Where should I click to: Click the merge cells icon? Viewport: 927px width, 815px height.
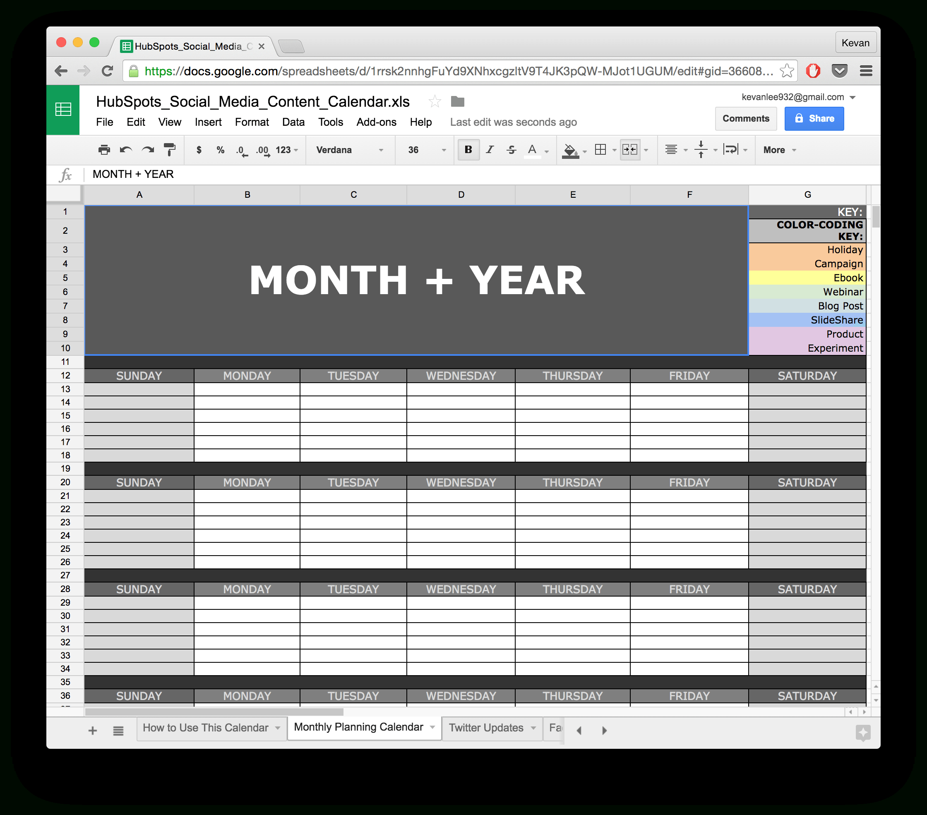pyautogui.click(x=631, y=149)
